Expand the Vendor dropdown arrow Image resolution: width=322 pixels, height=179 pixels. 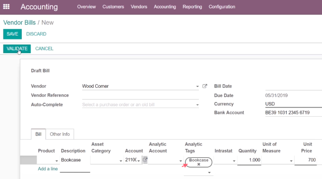(x=198, y=86)
